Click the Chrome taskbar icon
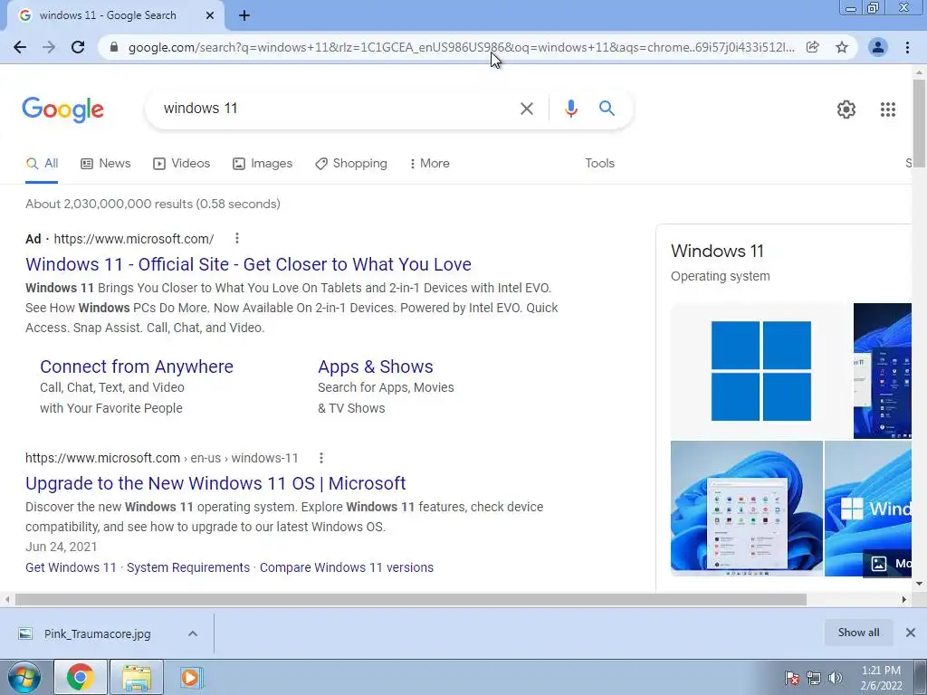The height and width of the screenshot is (695, 927). tap(81, 677)
